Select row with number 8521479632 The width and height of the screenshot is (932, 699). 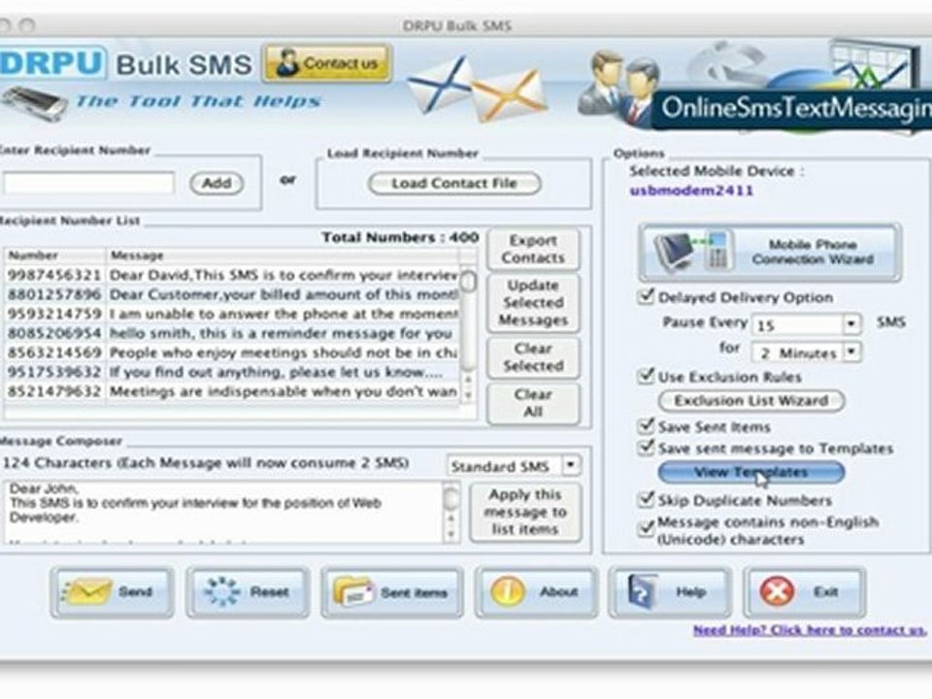232,391
